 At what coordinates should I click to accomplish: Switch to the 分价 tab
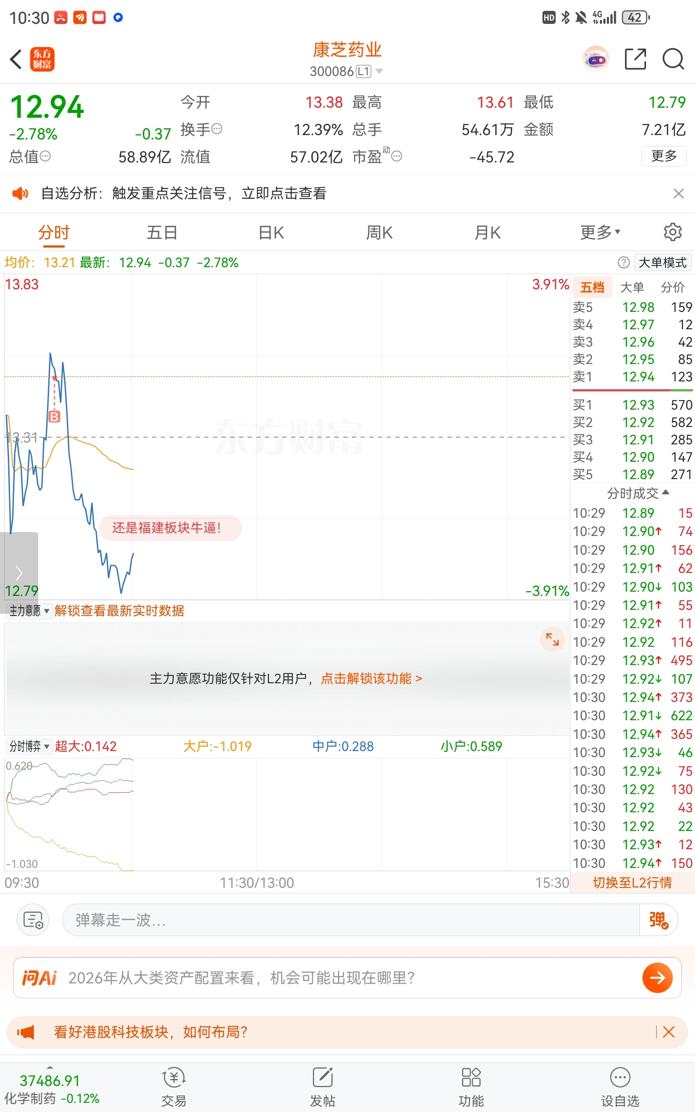[x=672, y=287]
